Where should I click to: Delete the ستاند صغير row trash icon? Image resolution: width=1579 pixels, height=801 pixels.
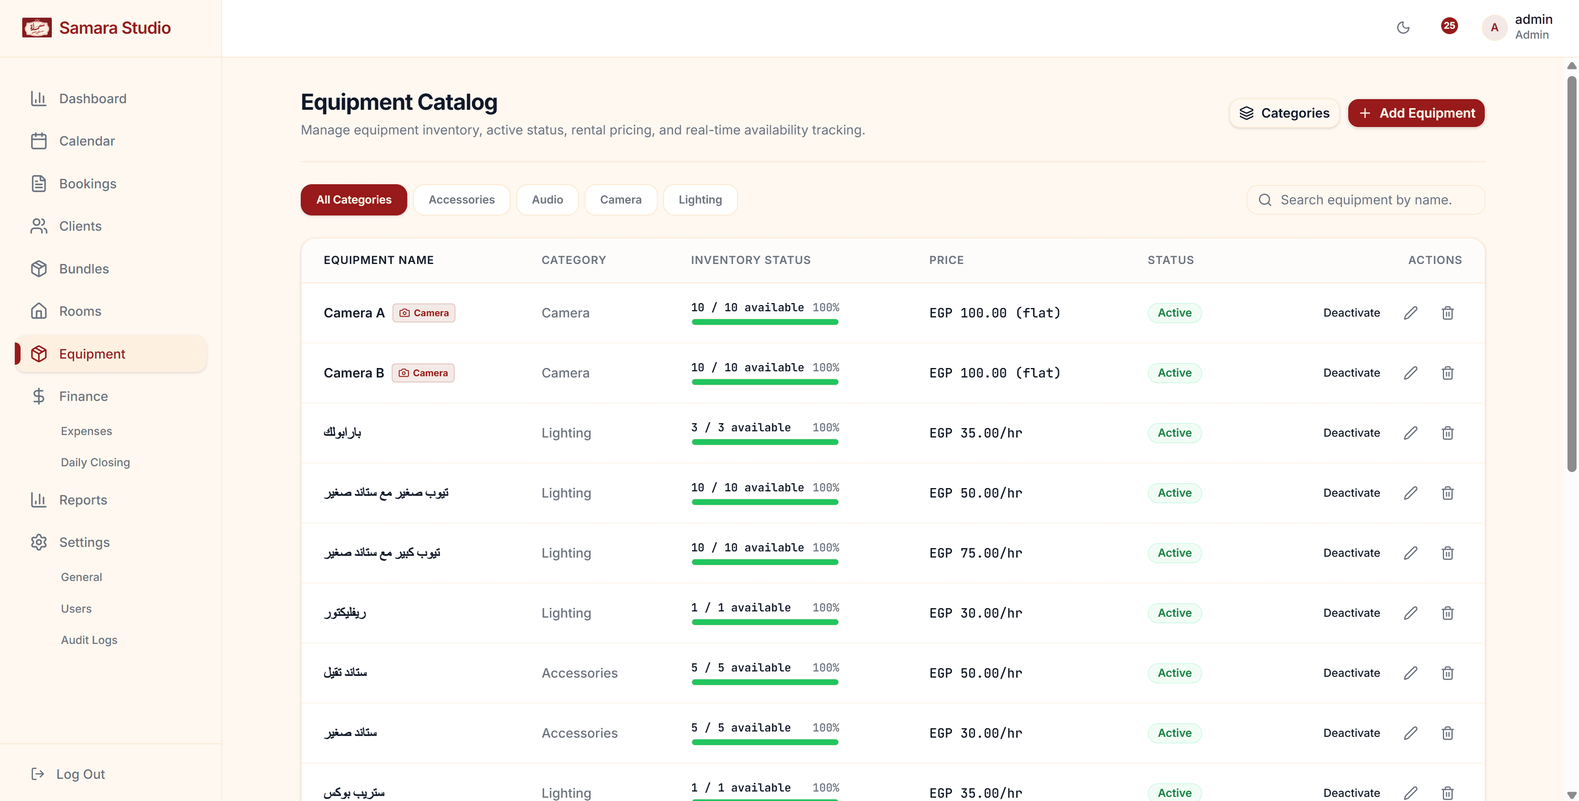pyautogui.click(x=1447, y=734)
